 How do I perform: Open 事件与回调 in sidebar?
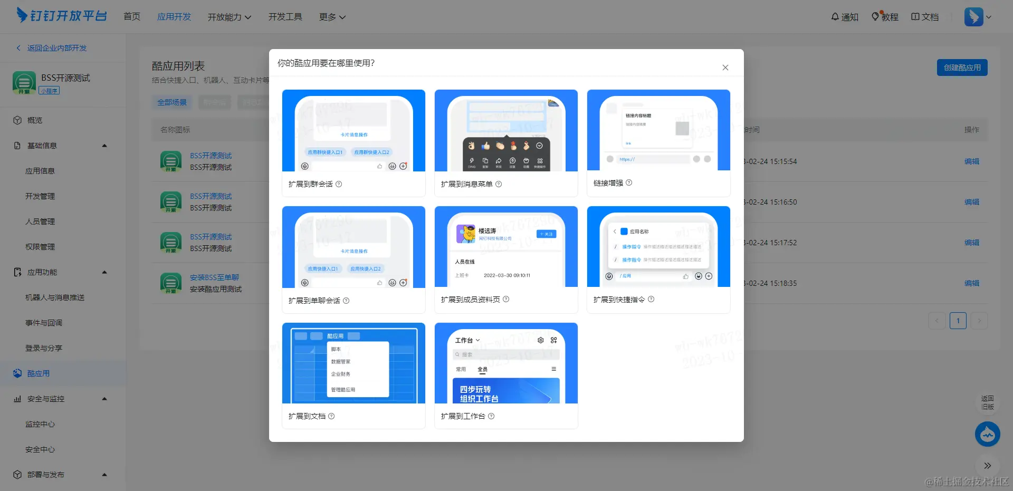[x=44, y=323]
